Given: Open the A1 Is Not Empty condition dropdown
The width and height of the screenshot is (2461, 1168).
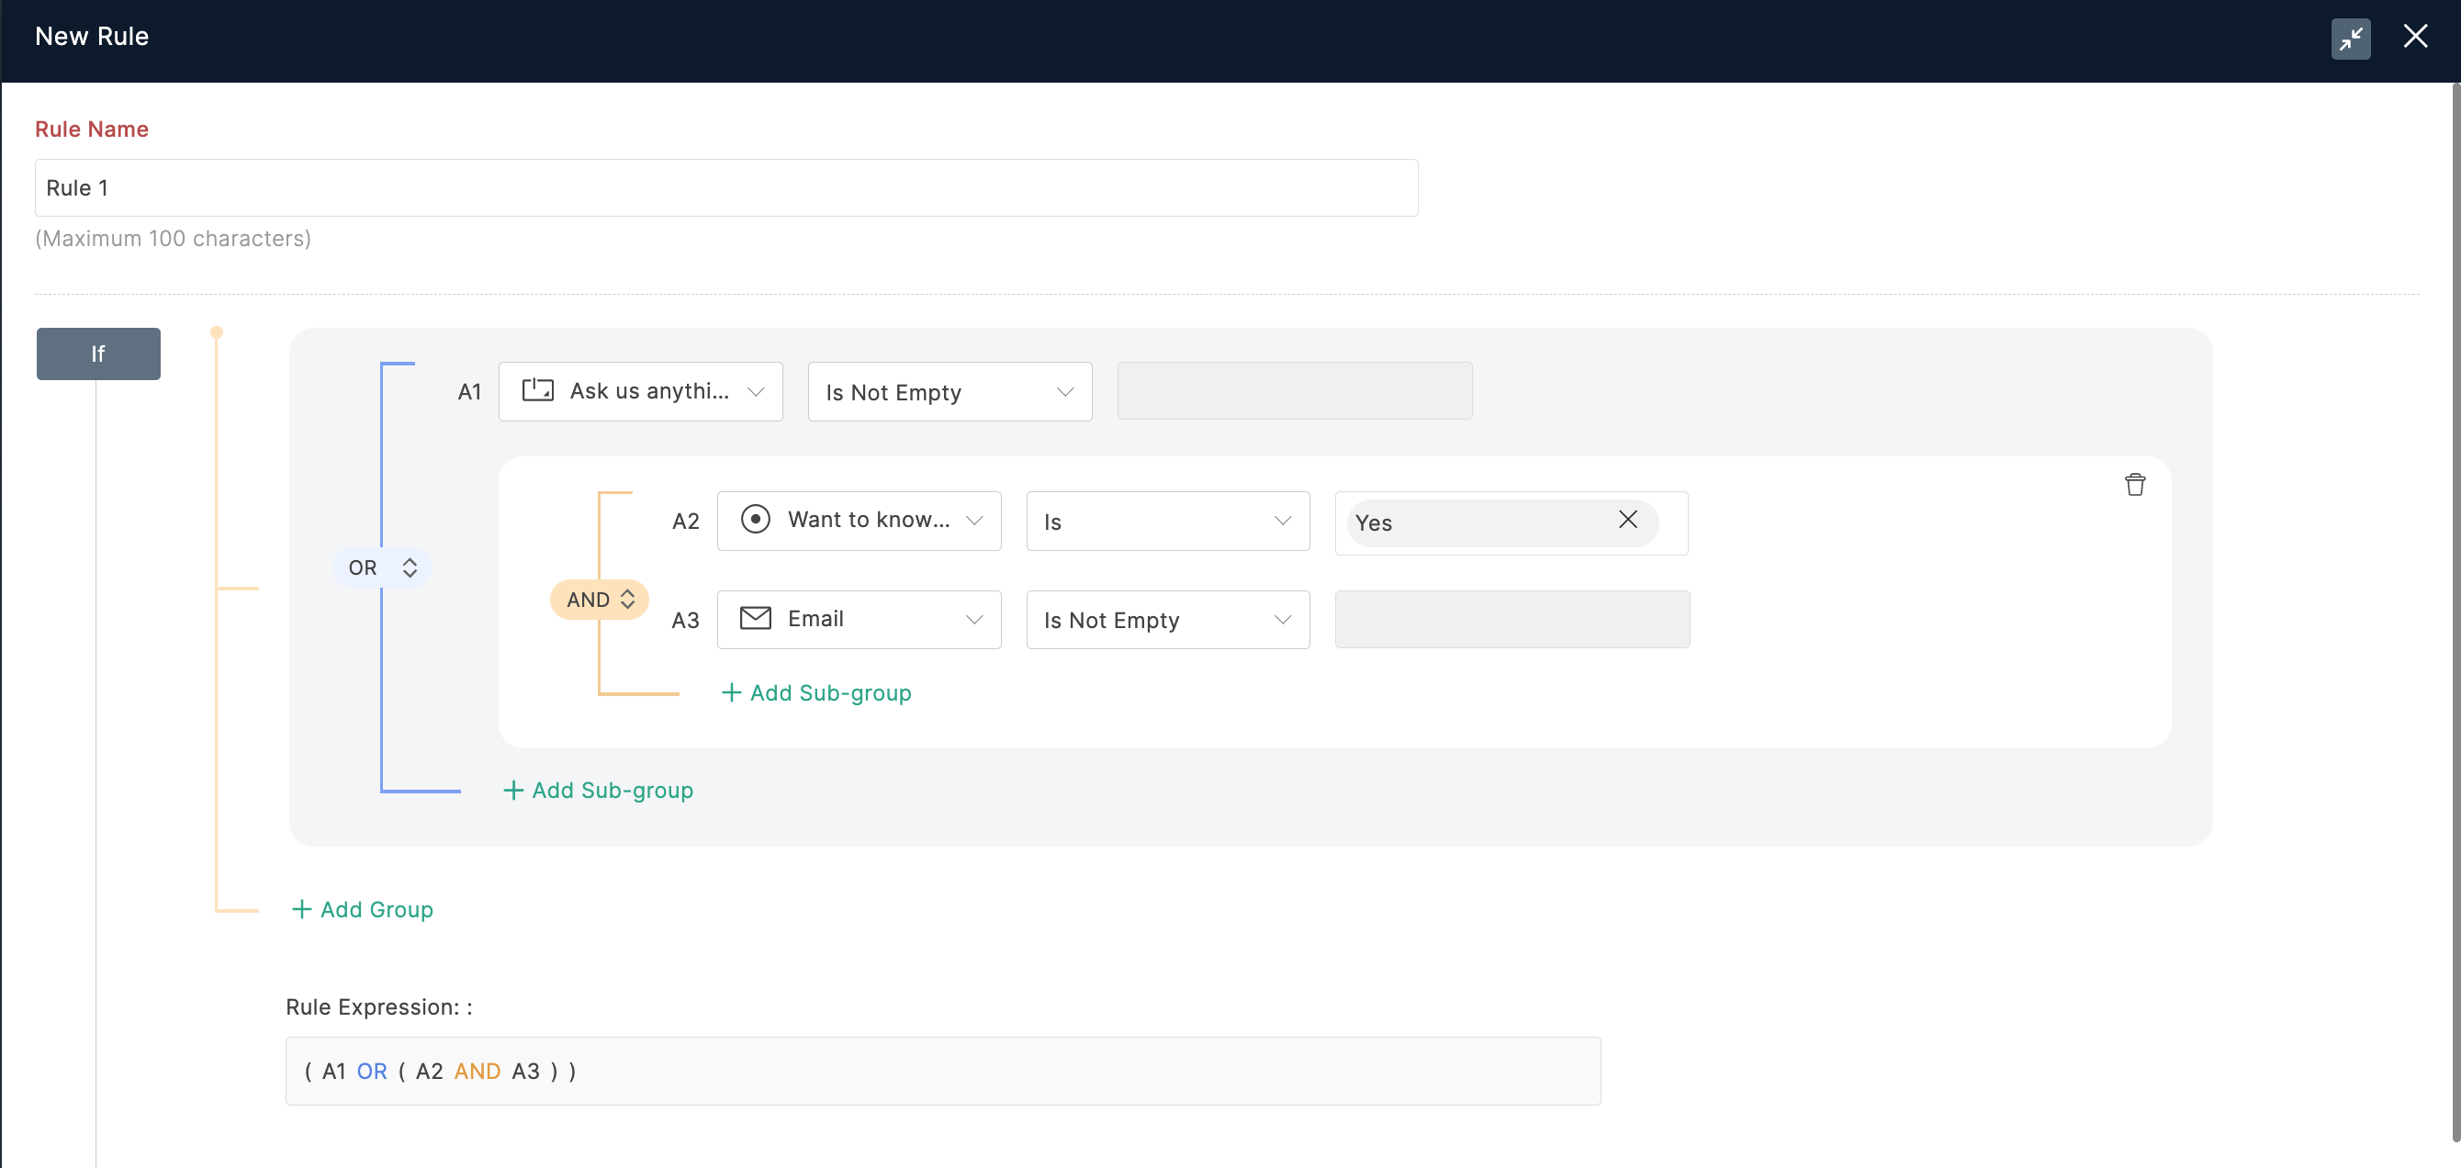Looking at the screenshot, I should [950, 391].
